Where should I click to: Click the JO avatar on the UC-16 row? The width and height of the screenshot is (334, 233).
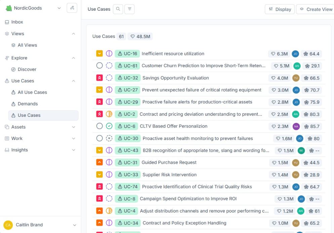(x=295, y=54)
